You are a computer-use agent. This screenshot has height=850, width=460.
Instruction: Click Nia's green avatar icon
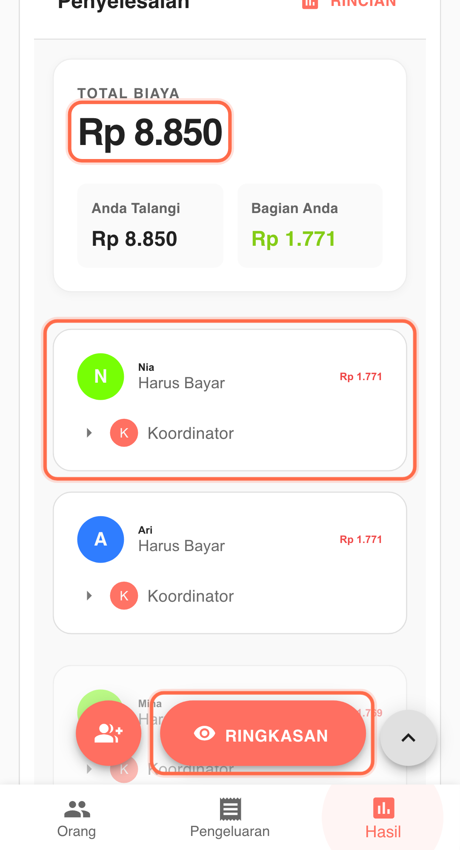click(100, 377)
